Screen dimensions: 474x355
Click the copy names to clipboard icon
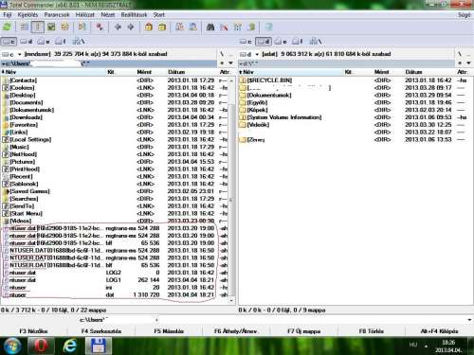coord(251,27)
